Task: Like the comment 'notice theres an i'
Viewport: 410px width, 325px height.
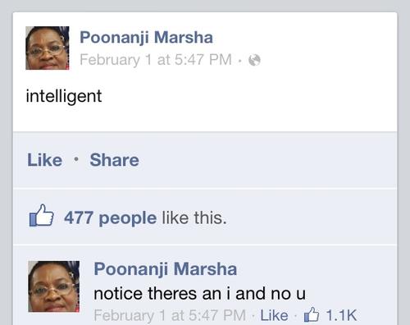Action: pyautogui.click(x=274, y=315)
